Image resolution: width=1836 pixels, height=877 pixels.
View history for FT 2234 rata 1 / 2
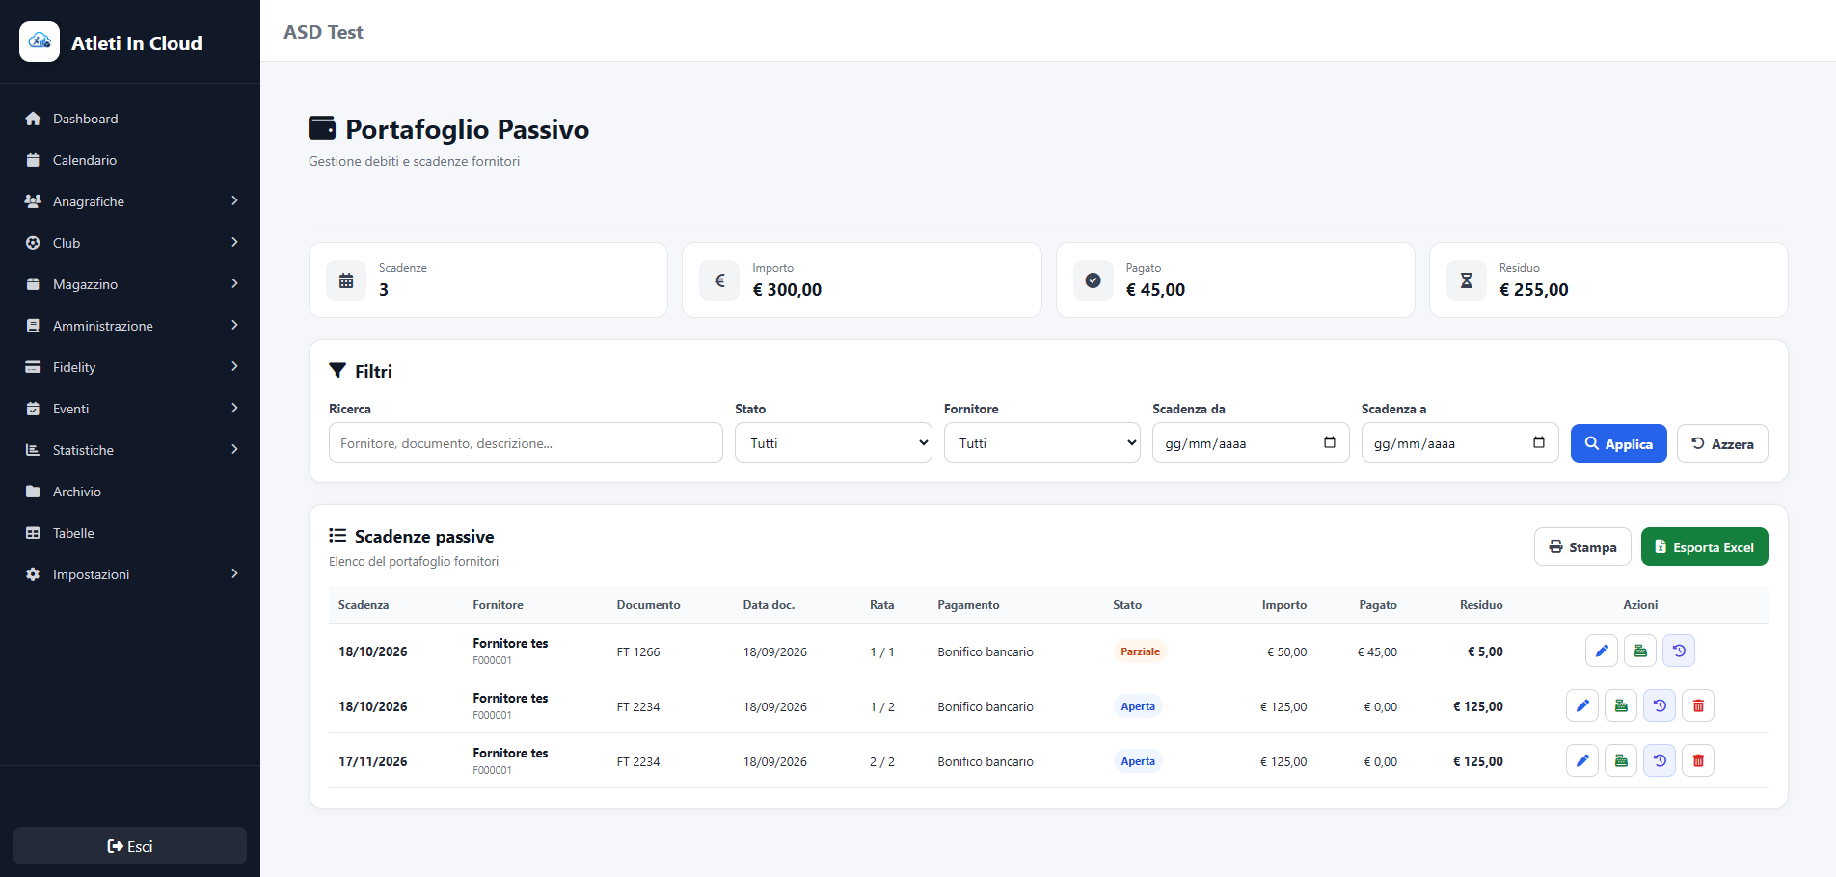1660,705
